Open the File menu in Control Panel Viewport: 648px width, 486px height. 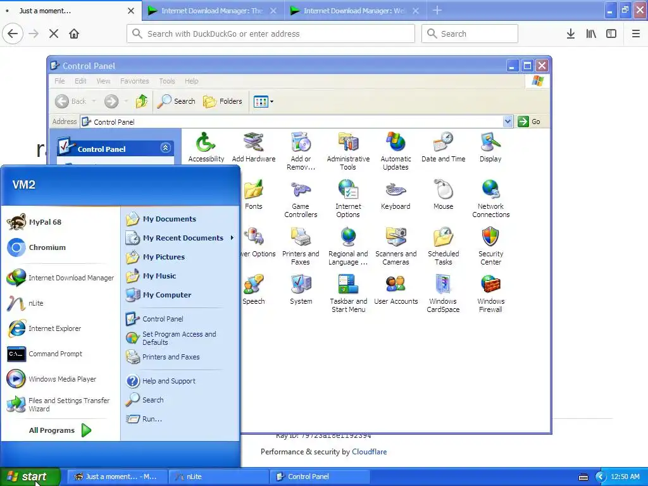pyautogui.click(x=59, y=81)
